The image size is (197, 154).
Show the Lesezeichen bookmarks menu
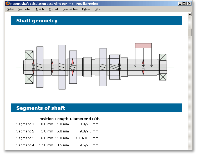point(70,9)
